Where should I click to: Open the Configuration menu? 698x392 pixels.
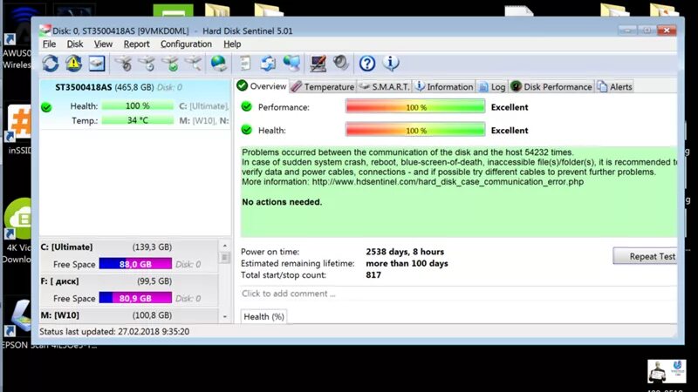click(186, 44)
